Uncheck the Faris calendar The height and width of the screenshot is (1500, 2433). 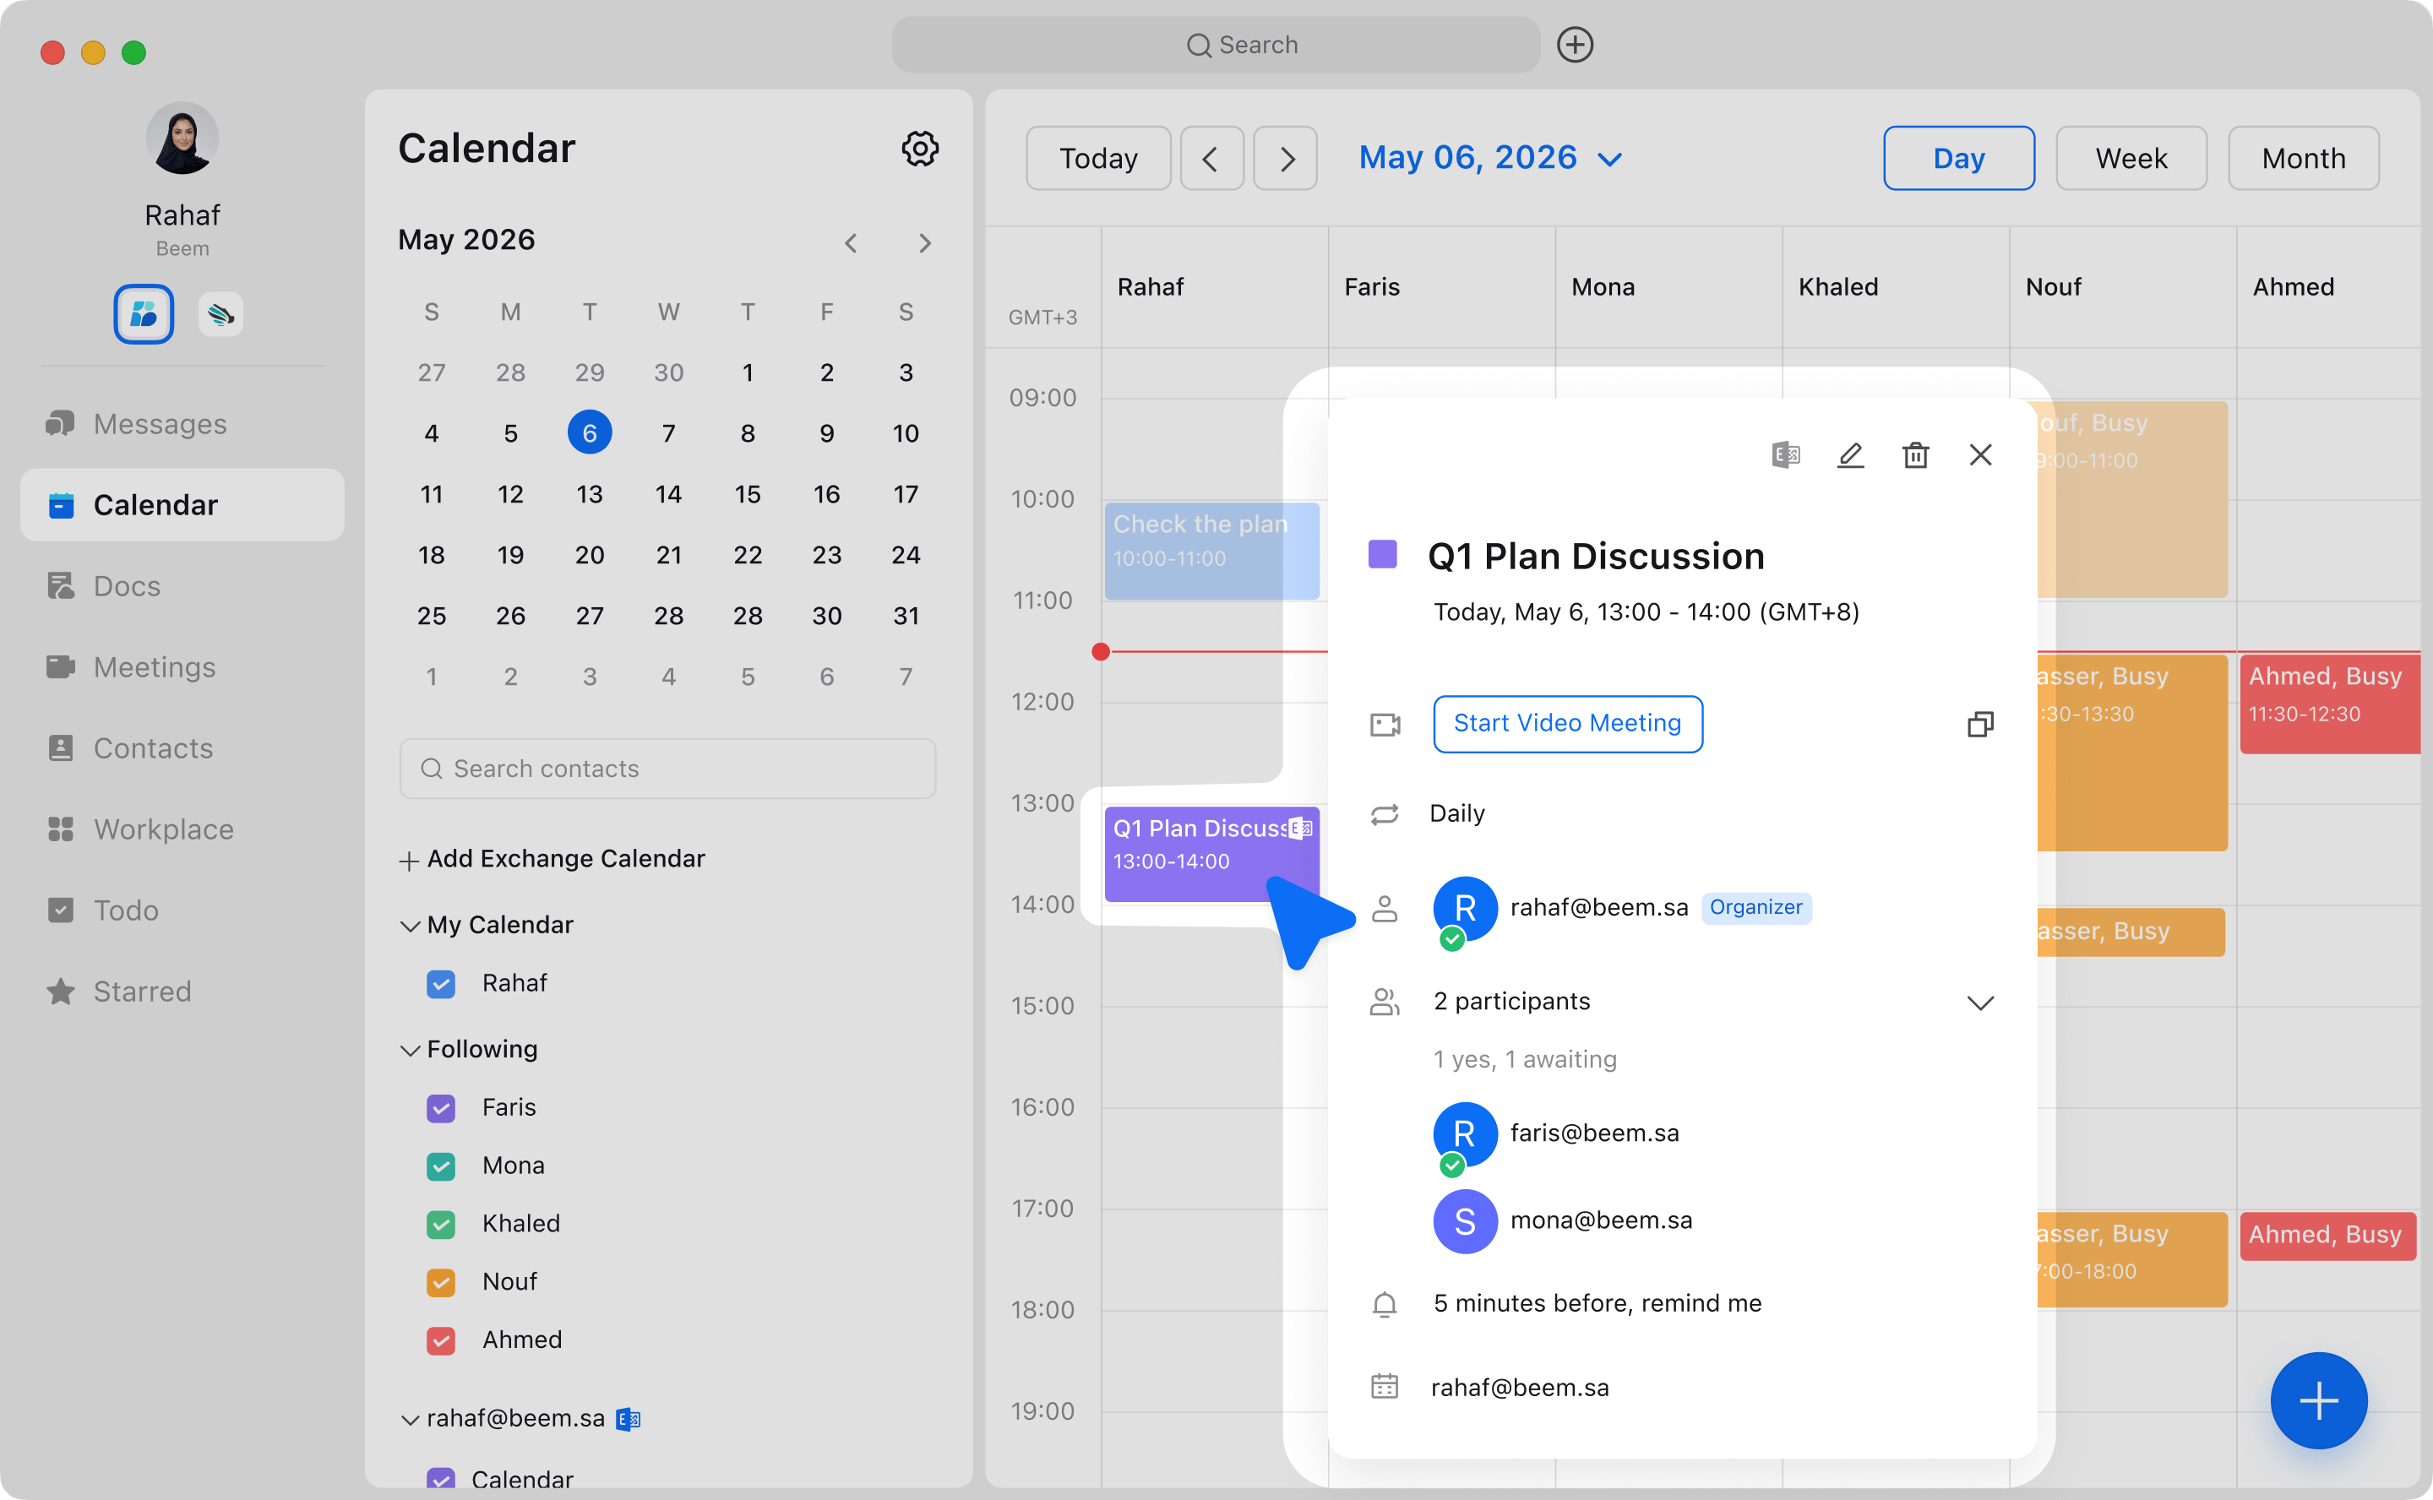(441, 1107)
